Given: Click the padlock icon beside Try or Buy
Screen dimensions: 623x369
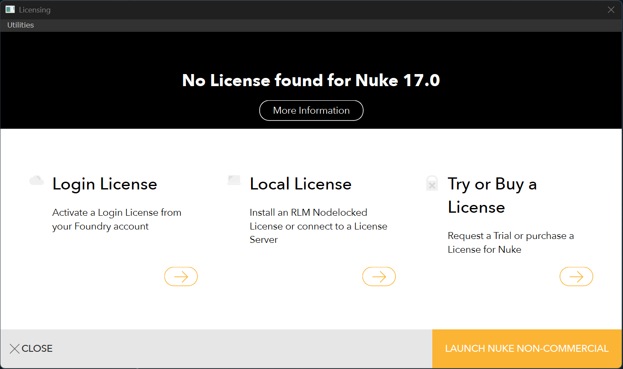Looking at the screenshot, I should pyautogui.click(x=432, y=183).
